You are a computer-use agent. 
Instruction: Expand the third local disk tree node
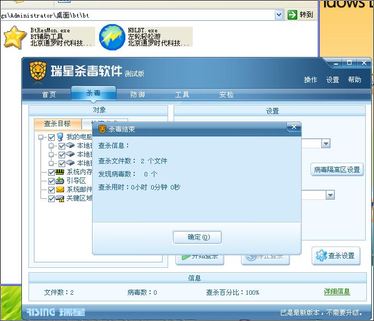pyautogui.click(x=51, y=163)
